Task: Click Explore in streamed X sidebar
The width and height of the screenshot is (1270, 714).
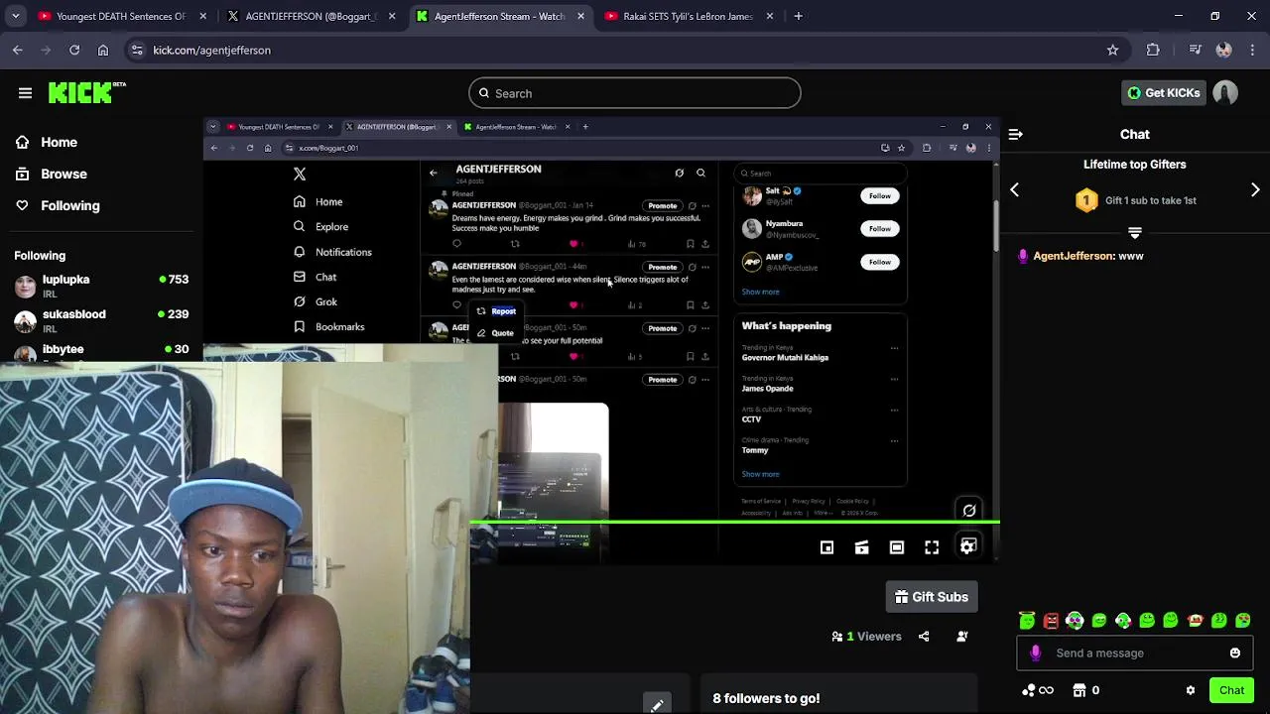Action: (x=320, y=227)
